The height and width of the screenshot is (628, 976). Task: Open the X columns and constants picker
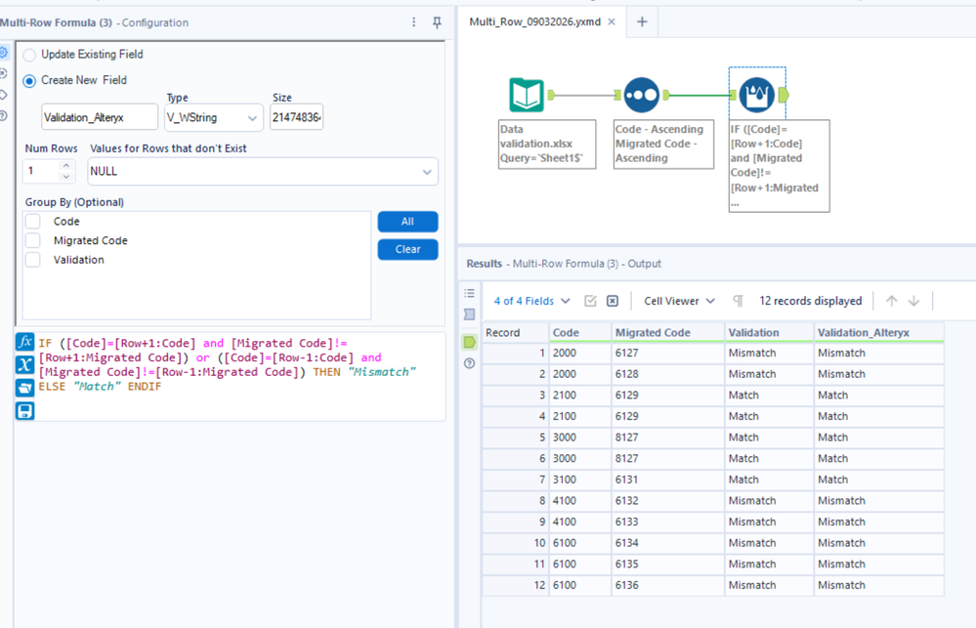coord(24,364)
